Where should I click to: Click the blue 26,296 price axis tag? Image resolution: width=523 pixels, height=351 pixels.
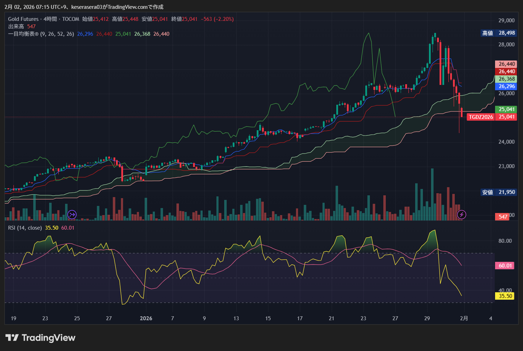(x=506, y=86)
